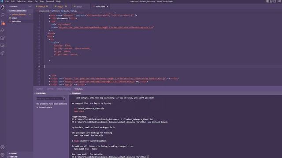
Task: Open the Remote Explorer view
Action: tap(3, 45)
